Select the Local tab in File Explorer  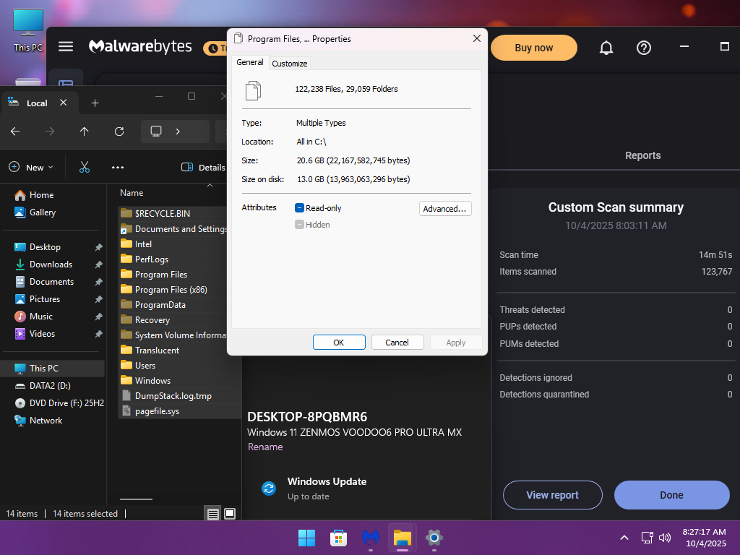click(x=37, y=103)
